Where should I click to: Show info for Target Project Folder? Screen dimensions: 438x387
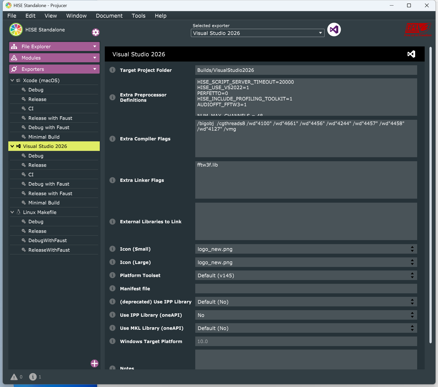[x=112, y=70]
